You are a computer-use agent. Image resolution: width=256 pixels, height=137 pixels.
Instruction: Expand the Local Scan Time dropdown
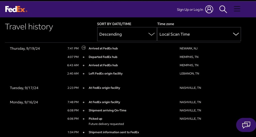click(199, 34)
